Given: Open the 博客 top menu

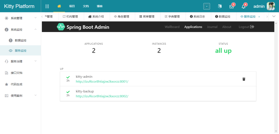Looking at the screenshot, I should pos(100,6).
